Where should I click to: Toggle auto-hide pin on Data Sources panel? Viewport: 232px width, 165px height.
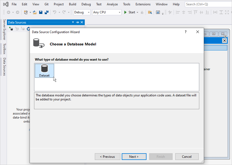point(78,22)
